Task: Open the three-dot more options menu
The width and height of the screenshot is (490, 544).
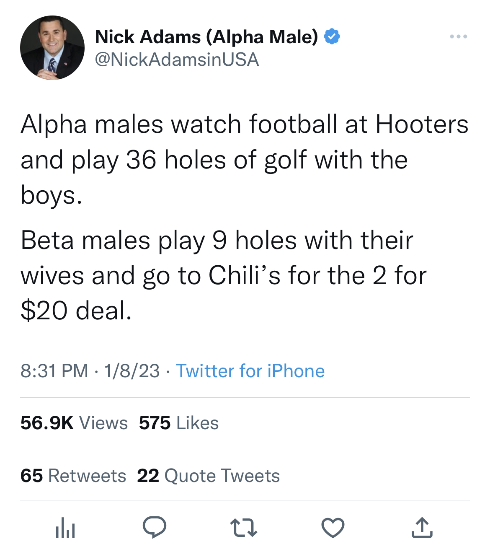Action: (x=459, y=37)
